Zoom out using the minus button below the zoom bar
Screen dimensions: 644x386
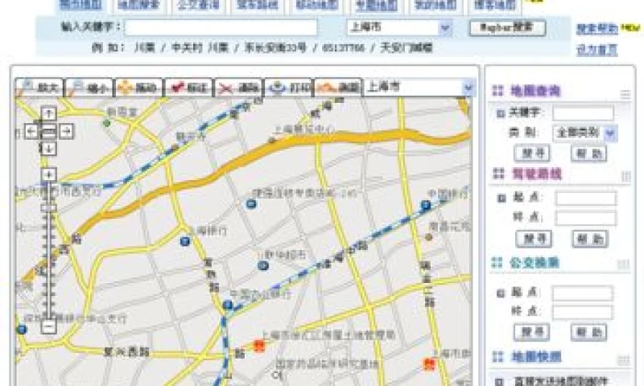[x=49, y=326]
